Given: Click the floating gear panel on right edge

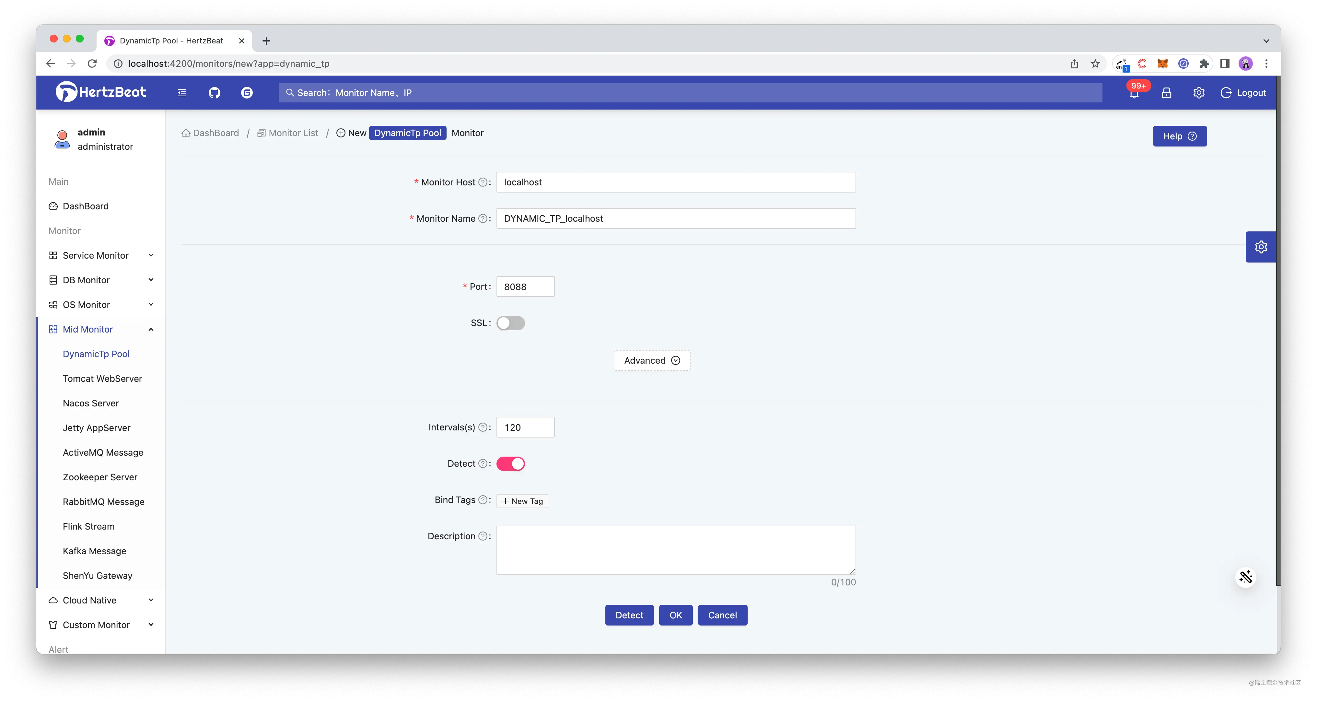Looking at the screenshot, I should click(x=1261, y=247).
